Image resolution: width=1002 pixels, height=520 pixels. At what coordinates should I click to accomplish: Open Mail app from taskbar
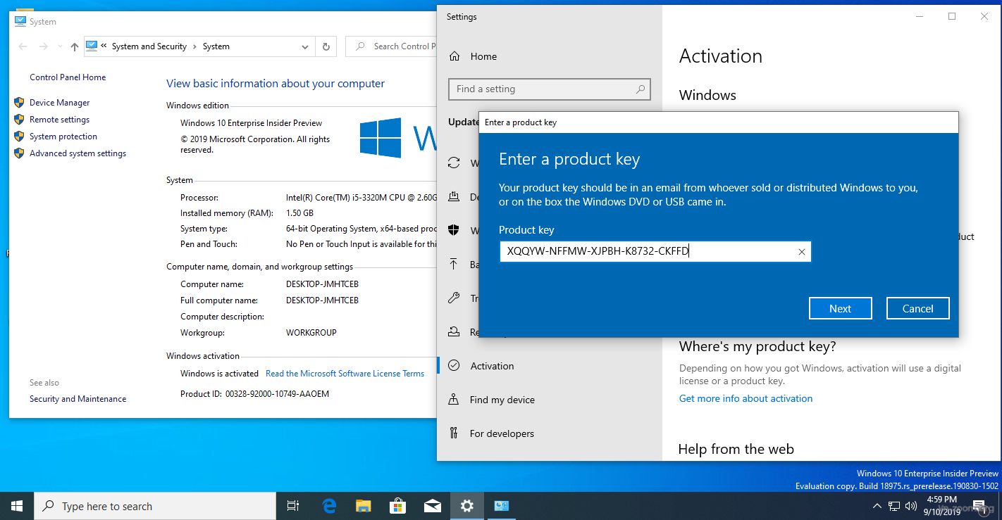[433, 506]
